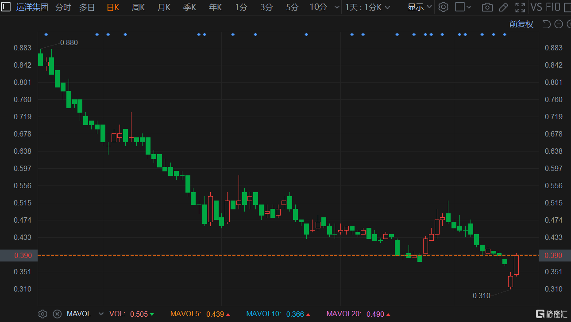Image resolution: width=571 pixels, height=322 pixels.
Task: Take a chart screenshot with camera icon
Action: [x=487, y=7]
